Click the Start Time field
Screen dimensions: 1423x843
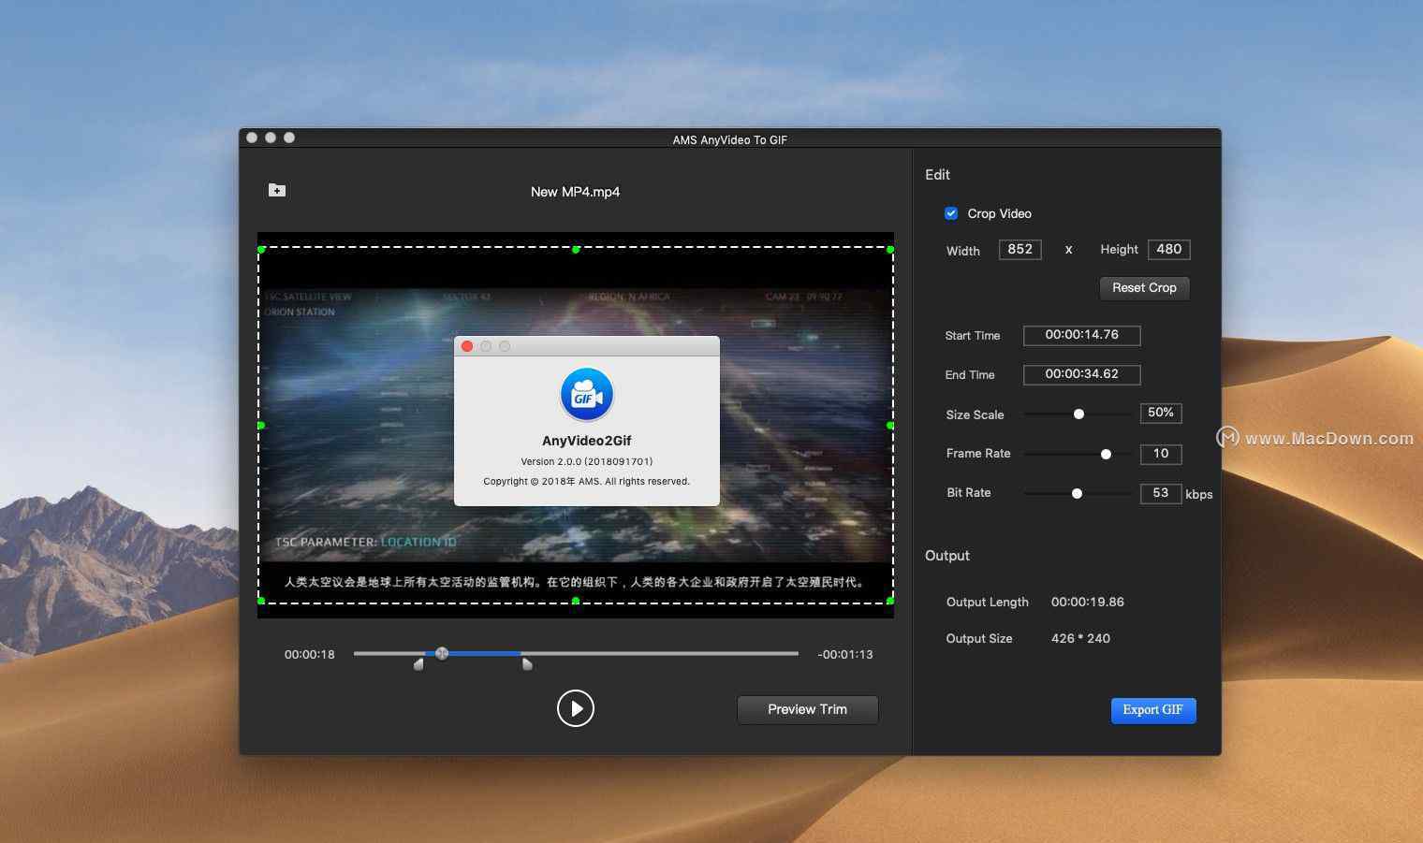point(1082,335)
